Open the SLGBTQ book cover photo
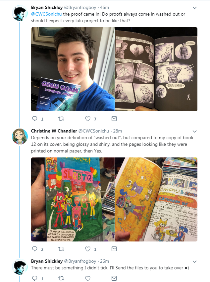 (73, 199)
